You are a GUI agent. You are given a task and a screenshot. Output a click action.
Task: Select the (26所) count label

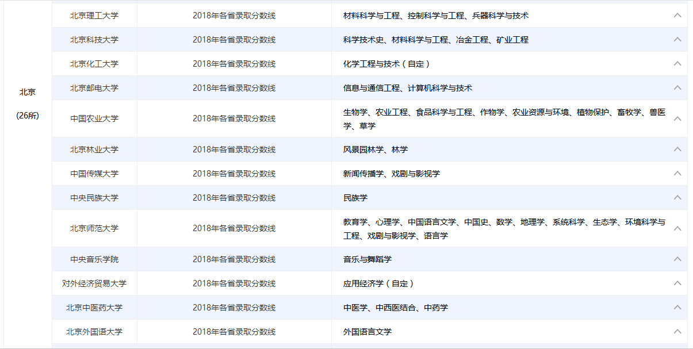(28, 116)
